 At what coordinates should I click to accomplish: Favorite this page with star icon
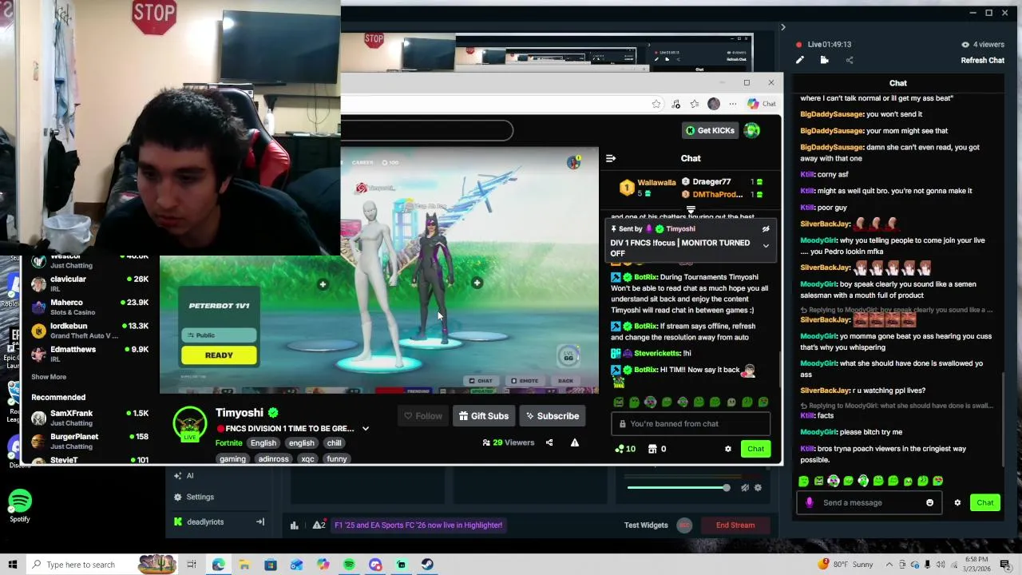[x=656, y=104]
